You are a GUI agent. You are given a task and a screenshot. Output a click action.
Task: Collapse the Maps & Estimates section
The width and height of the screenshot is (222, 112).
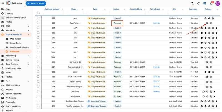pyautogui.click(x=28, y=35)
